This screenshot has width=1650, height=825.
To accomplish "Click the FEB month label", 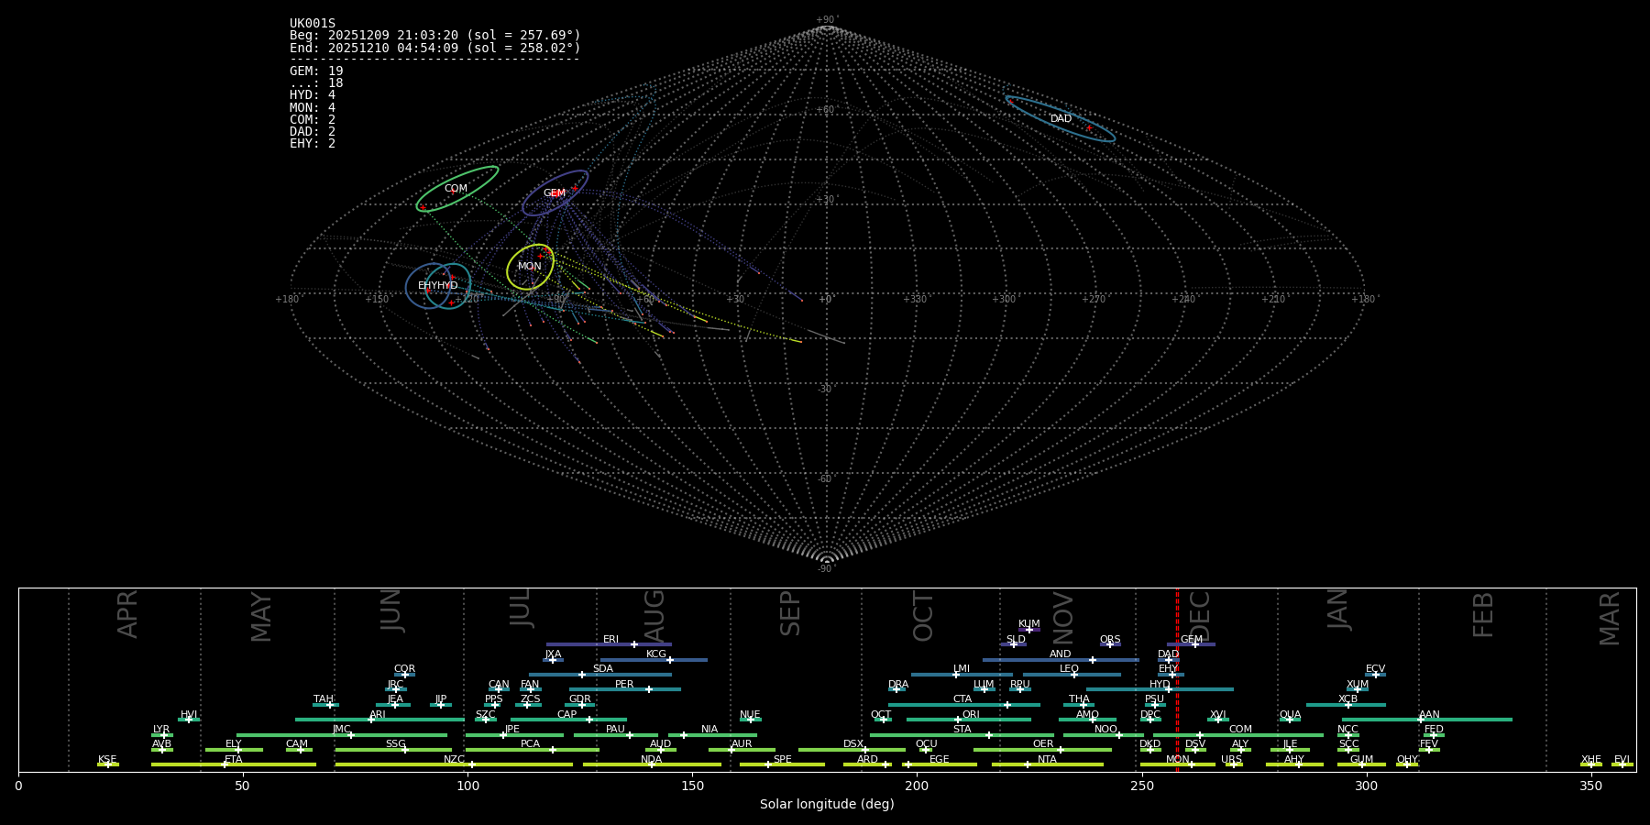I will pos(1482,615).
